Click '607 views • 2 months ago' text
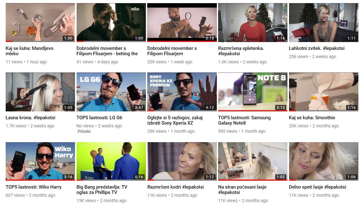This screenshot has height=209, width=359. click(31, 195)
